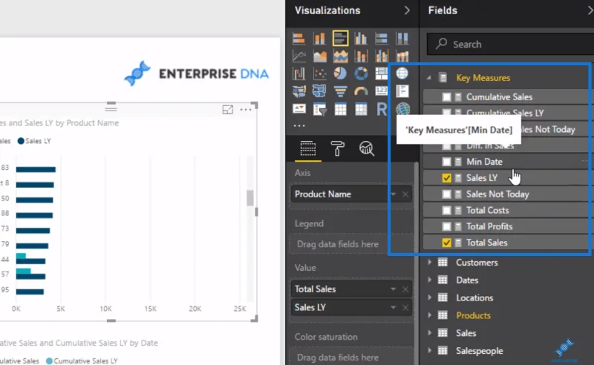Select the ArcGIS map visual

pos(402,109)
